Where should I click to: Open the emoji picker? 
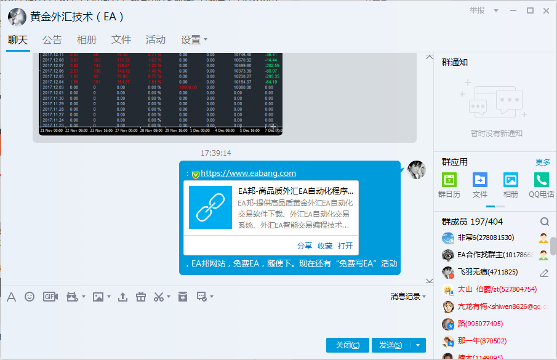[x=30, y=297]
